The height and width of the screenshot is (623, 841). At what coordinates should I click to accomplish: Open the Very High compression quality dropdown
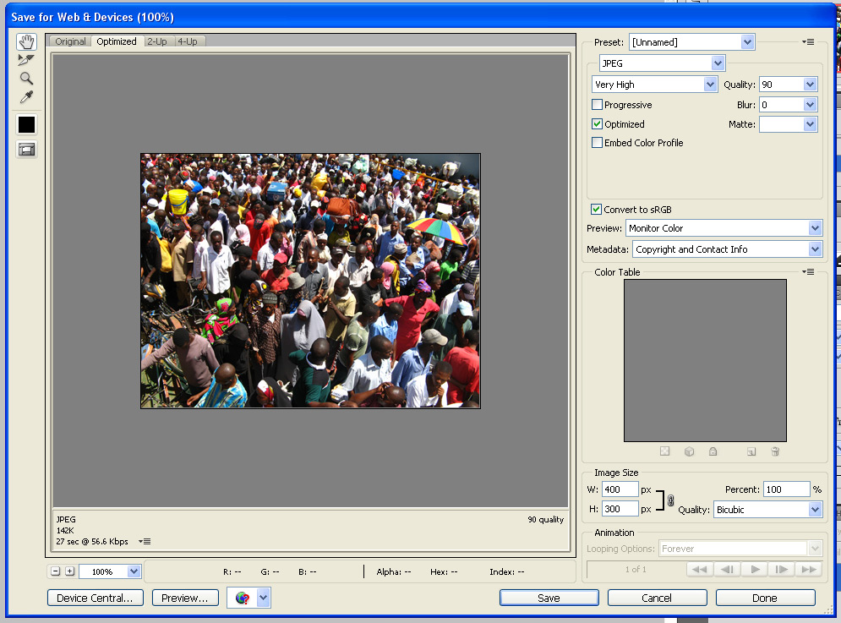coord(654,85)
